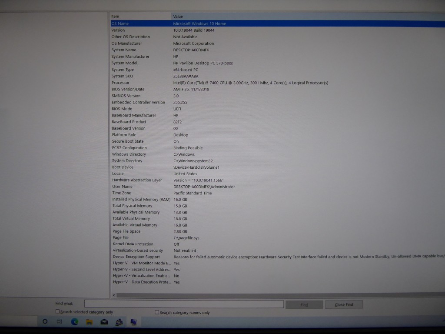Select the Other OS Description row
Viewport: 445px width, 334px height.
pos(278,37)
